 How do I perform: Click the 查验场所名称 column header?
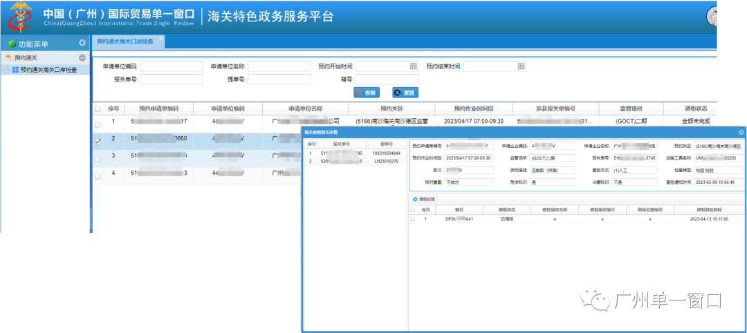click(554, 210)
